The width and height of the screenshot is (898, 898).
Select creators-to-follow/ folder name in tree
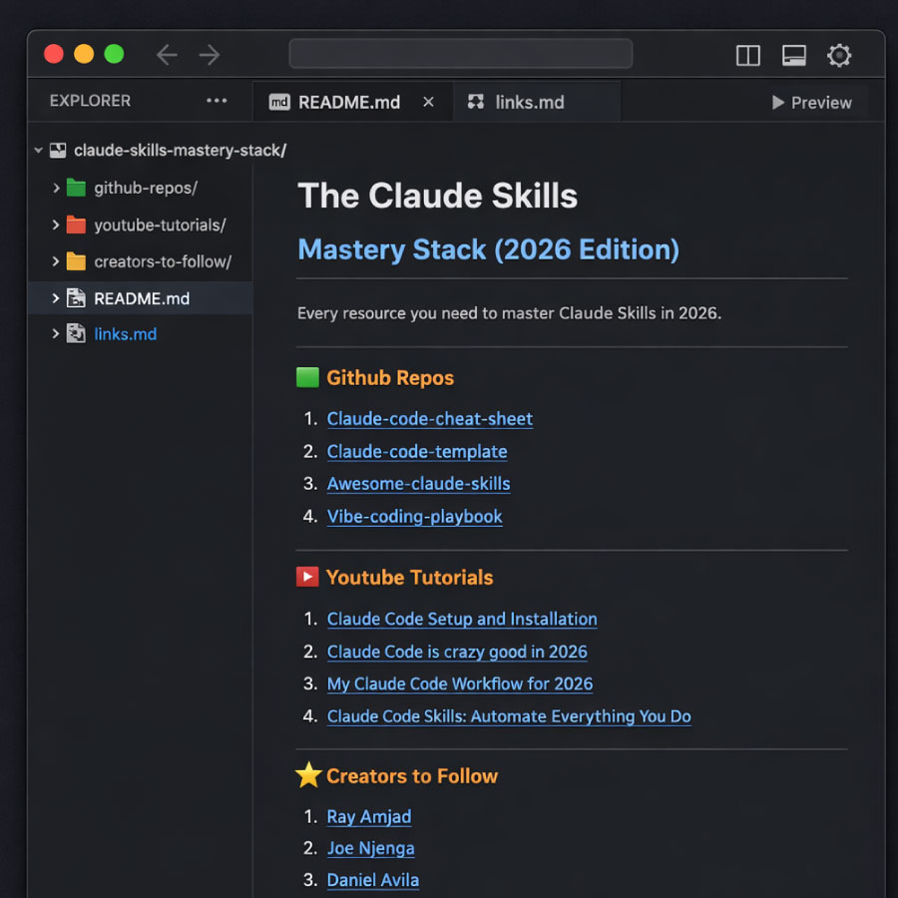pyautogui.click(x=164, y=261)
